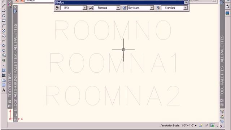Open the Bay Alarm table style dropdown
The width and height of the screenshot is (231, 130).
[x=152, y=8]
